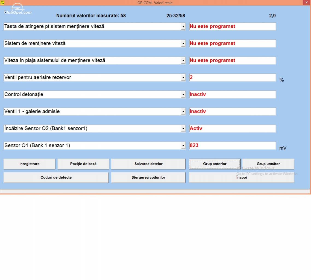Viewport: 311px width, 280px height.
Task: Go back with the Înapoi button
Action: coord(241,177)
